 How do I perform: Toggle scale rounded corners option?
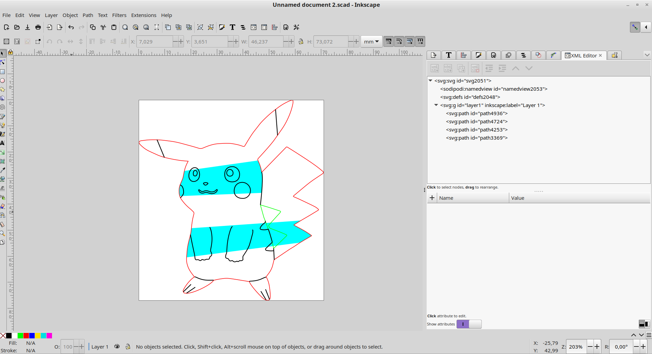(x=399, y=41)
